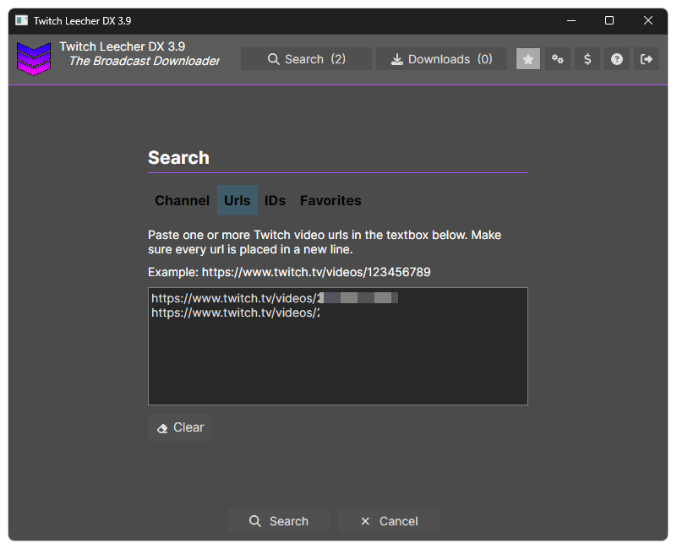
Task: Click the broom icon on the Clear button
Action: (x=162, y=427)
